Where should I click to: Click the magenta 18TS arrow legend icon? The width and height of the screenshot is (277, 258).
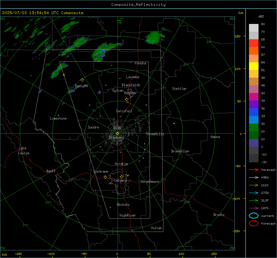click(x=254, y=208)
